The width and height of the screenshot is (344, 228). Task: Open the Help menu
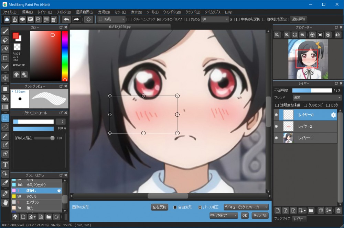point(228,12)
